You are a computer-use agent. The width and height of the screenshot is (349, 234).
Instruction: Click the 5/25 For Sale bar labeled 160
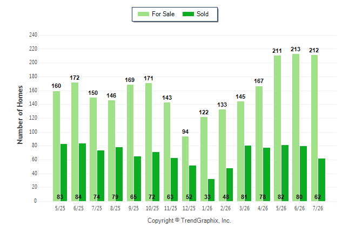56,146
